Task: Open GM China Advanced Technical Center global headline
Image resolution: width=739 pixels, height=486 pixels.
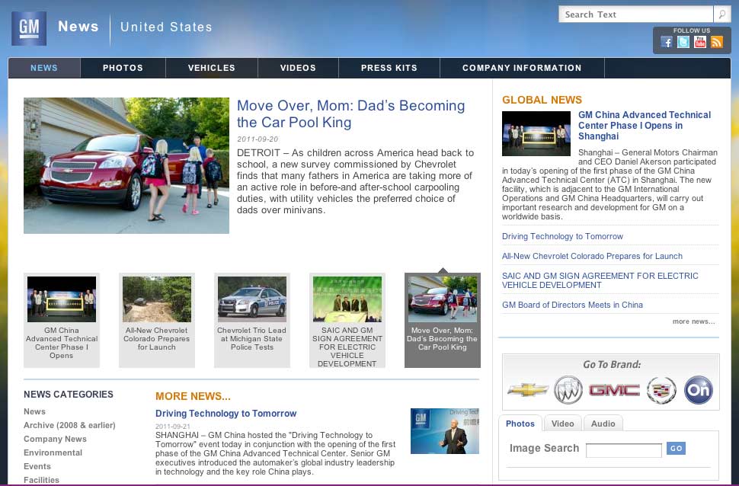Action: click(x=645, y=126)
